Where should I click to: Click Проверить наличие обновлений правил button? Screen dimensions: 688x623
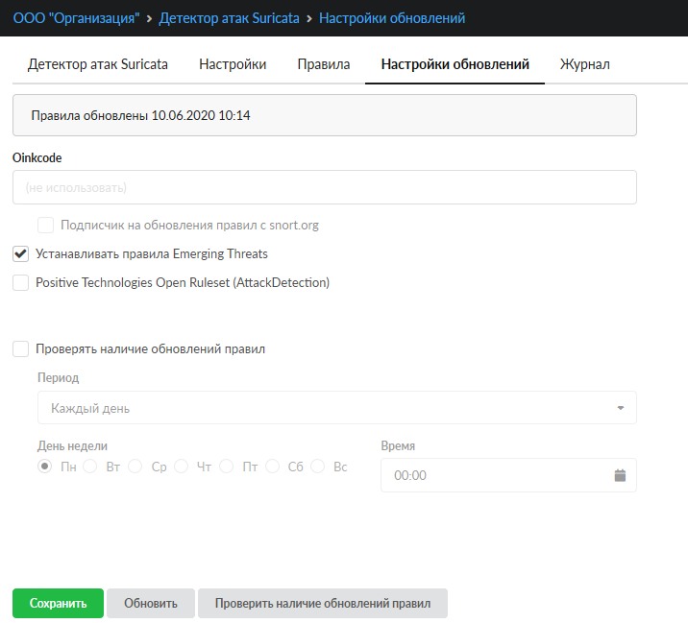323,603
